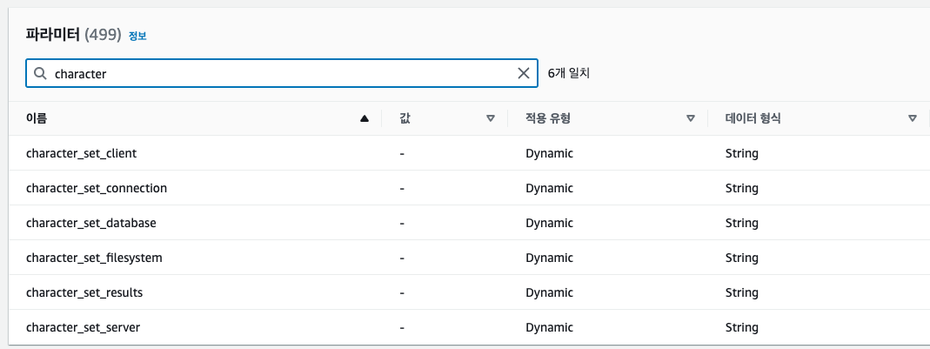
Task: Open the 적용 유형 column sort triangle
Action: point(691,118)
